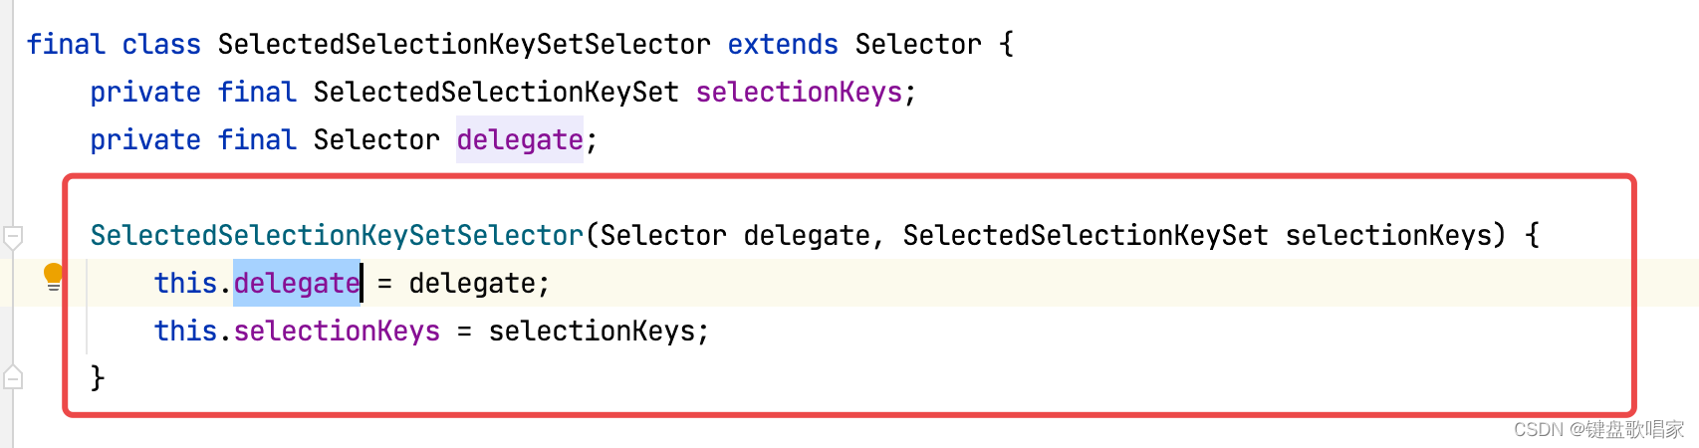The height and width of the screenshot is (448, 1699).
Task: Click the selectionKeys value ending the last assignment
Action: click(592, 332)
